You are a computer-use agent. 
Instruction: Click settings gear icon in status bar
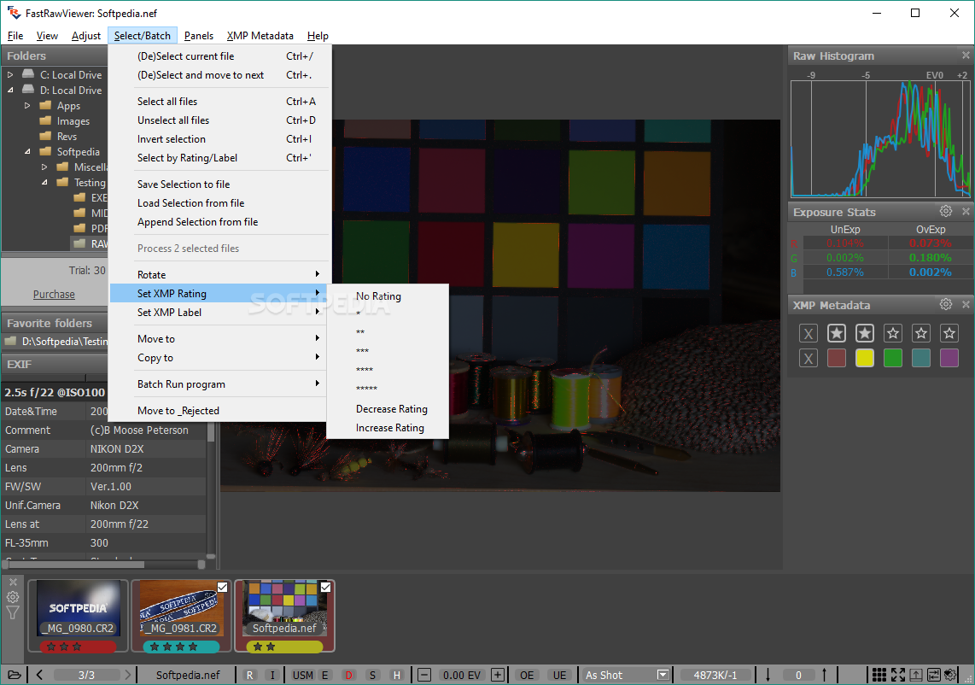coord(951,675)
